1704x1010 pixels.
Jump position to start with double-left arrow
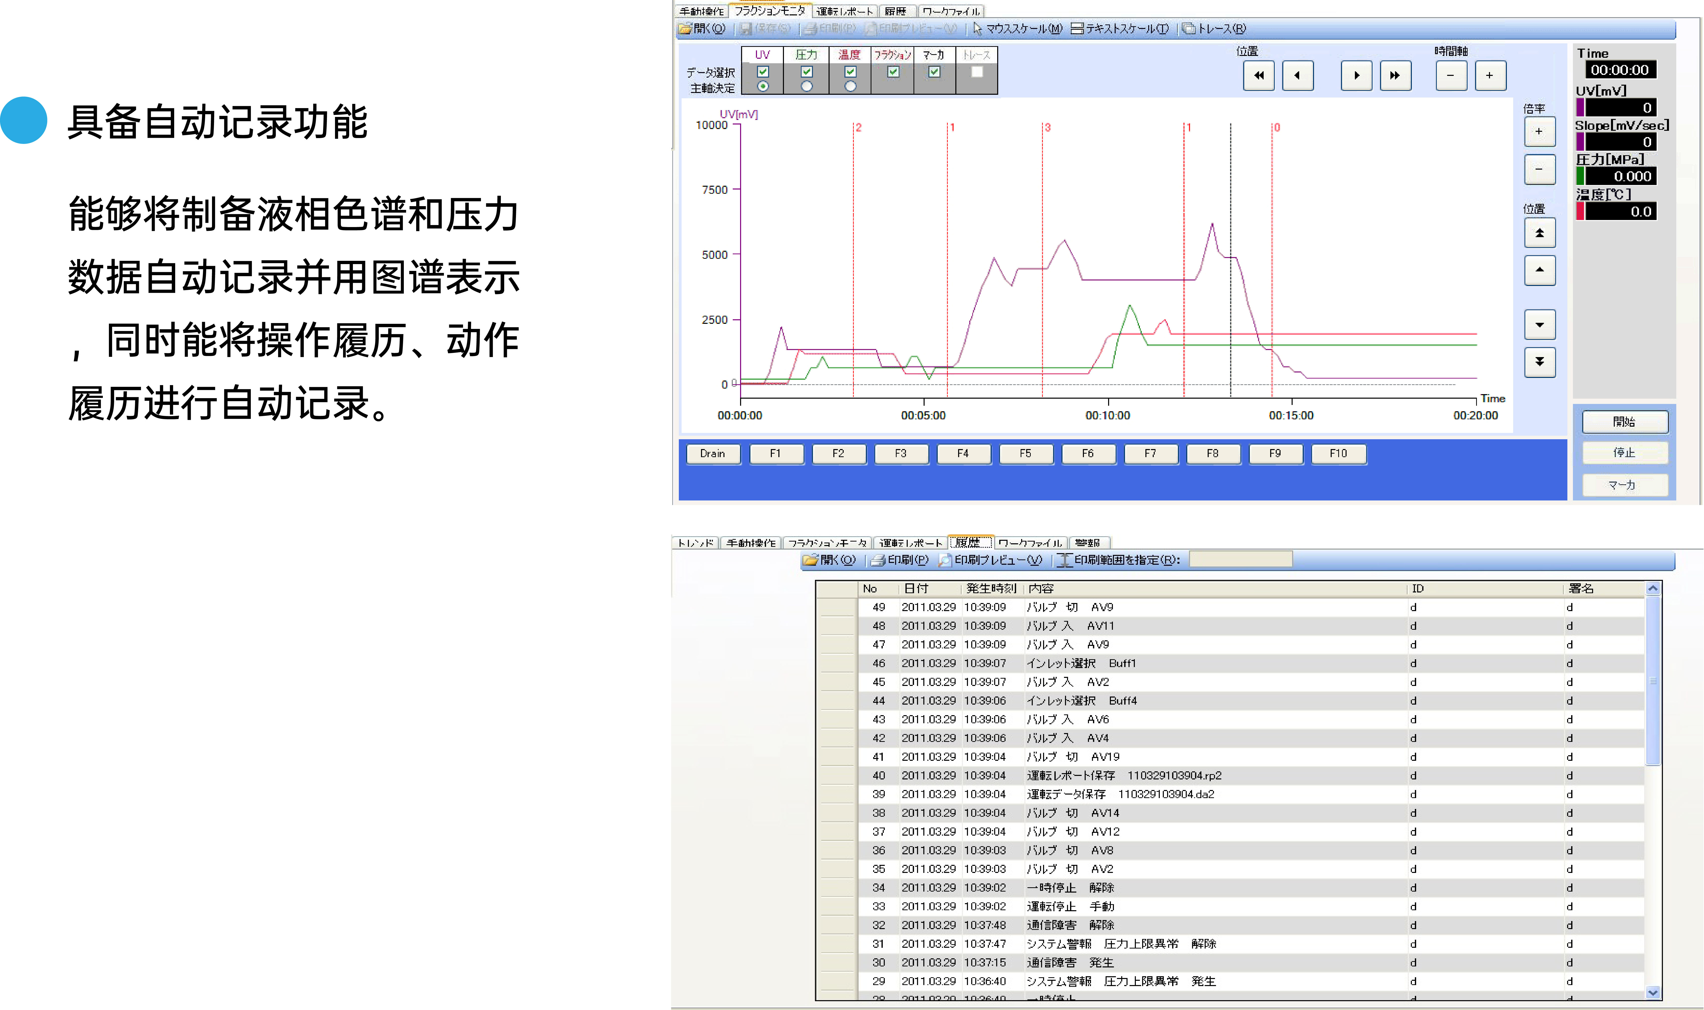(1259, 76)
